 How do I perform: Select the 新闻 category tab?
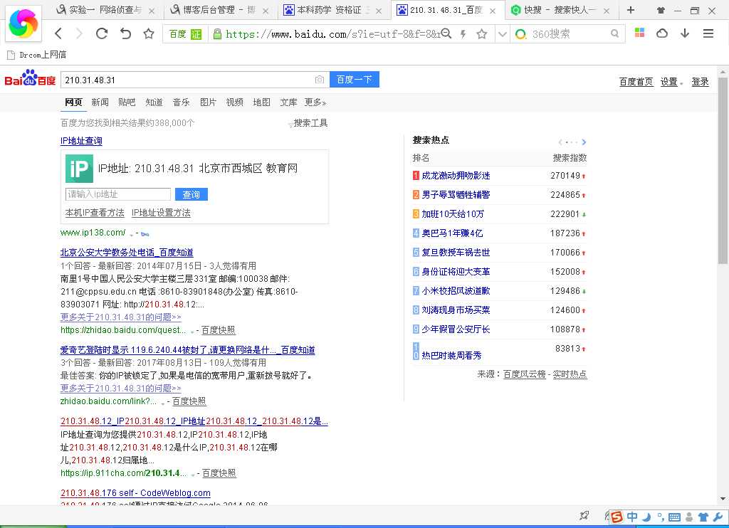click(100, 102)
